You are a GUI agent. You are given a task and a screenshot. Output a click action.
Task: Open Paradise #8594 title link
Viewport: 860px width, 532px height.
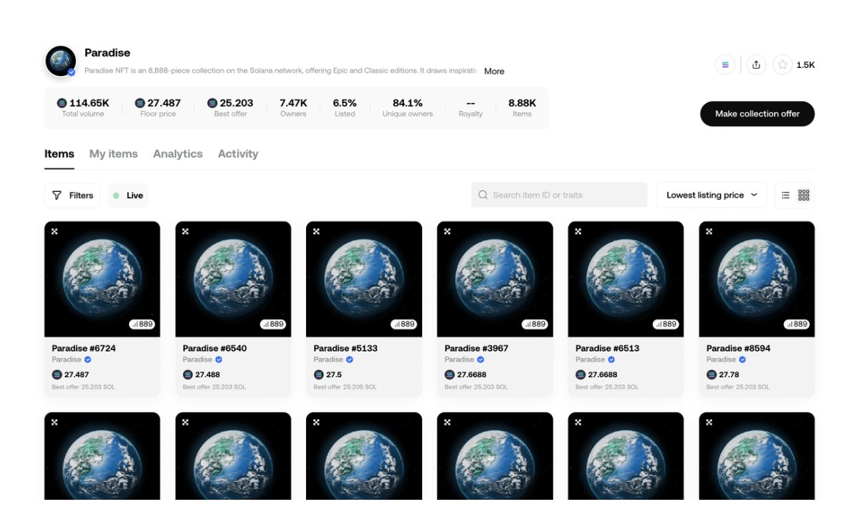(x=739, y=348)
